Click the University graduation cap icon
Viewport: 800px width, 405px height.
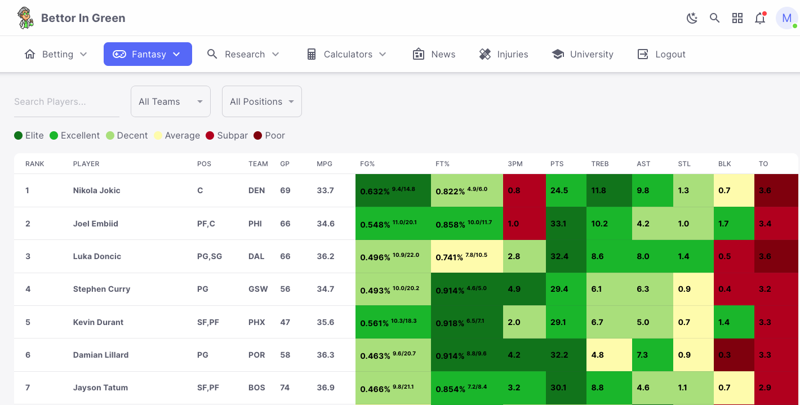[558, 54]
